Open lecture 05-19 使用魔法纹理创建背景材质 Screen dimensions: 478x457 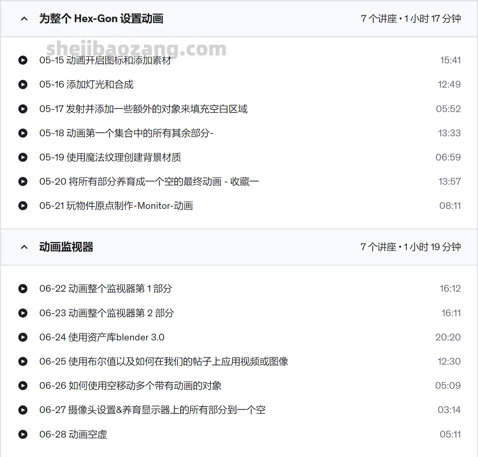tap(110, 157)
